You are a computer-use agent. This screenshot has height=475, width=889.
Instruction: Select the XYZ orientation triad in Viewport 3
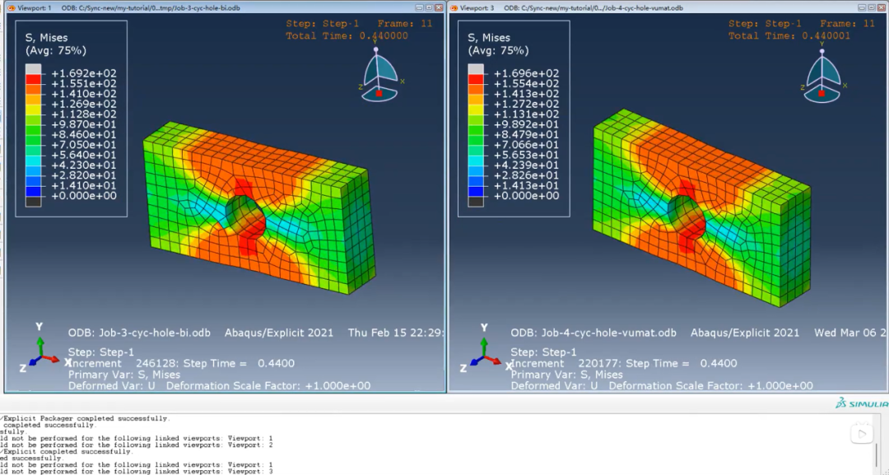484,352
